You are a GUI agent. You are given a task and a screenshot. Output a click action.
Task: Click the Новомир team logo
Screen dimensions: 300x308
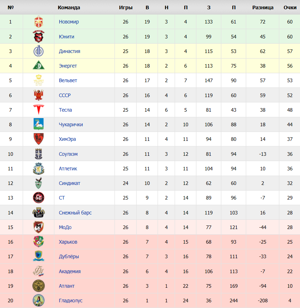38,22
